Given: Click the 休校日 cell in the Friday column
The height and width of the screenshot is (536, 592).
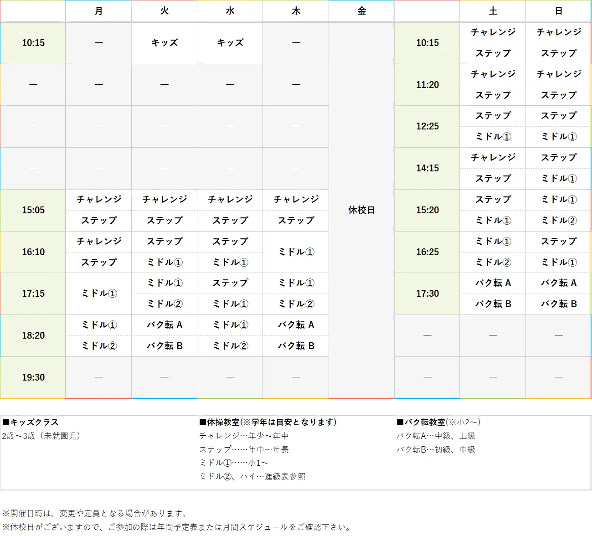Looking at the screenshot, I should tap(361, 210).
